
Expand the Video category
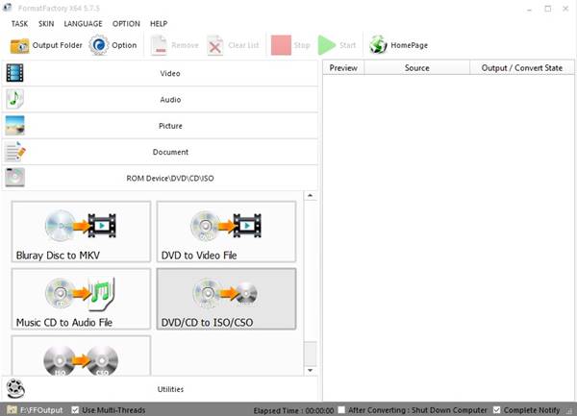160,73
